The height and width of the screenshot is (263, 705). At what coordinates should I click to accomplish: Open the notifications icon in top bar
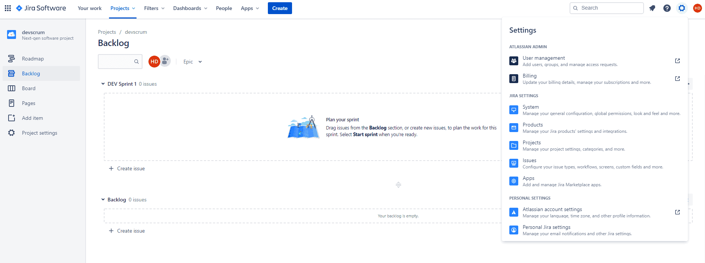pyautogui.click(x=652, y=8)
